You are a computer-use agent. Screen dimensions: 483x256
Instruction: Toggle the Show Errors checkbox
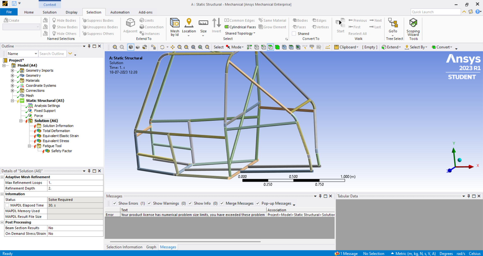(x=115, y=203)
